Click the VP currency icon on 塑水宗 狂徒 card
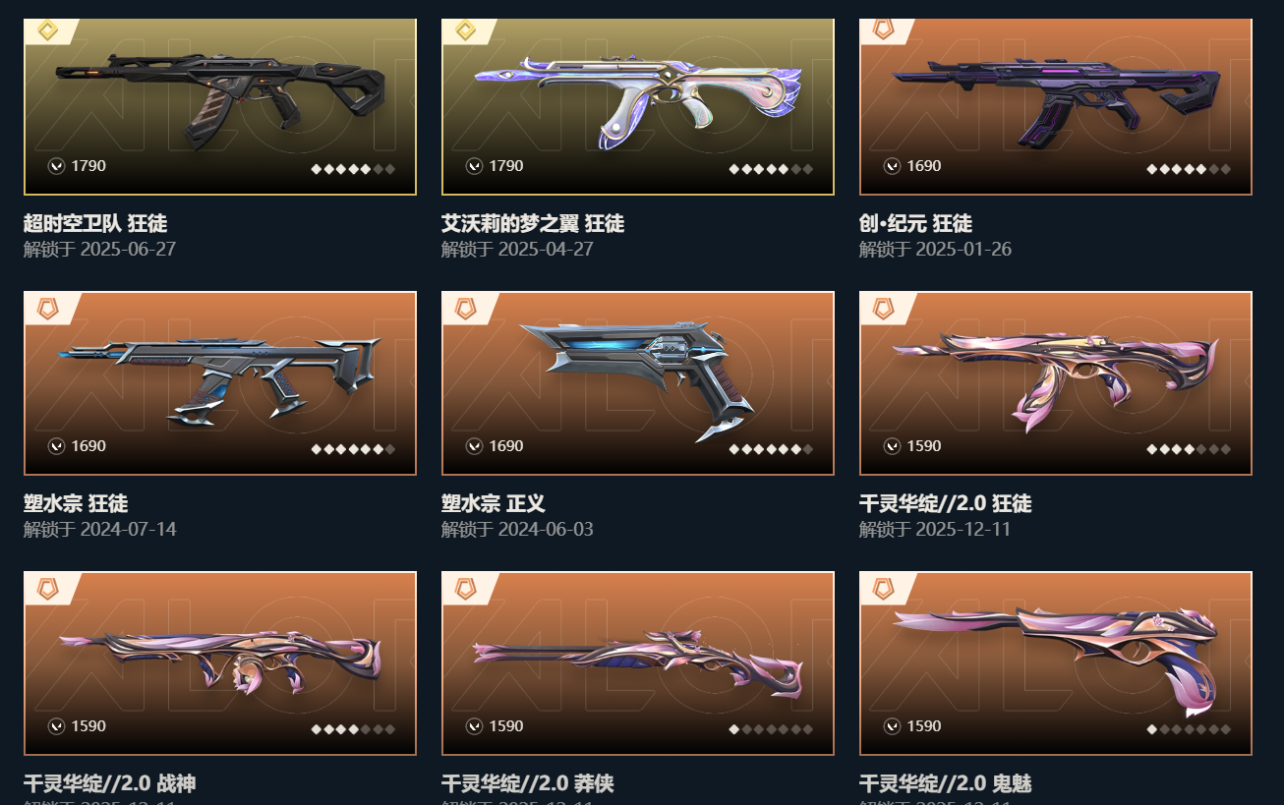Viewport: 1284px width, 805px height. [57, 446]
